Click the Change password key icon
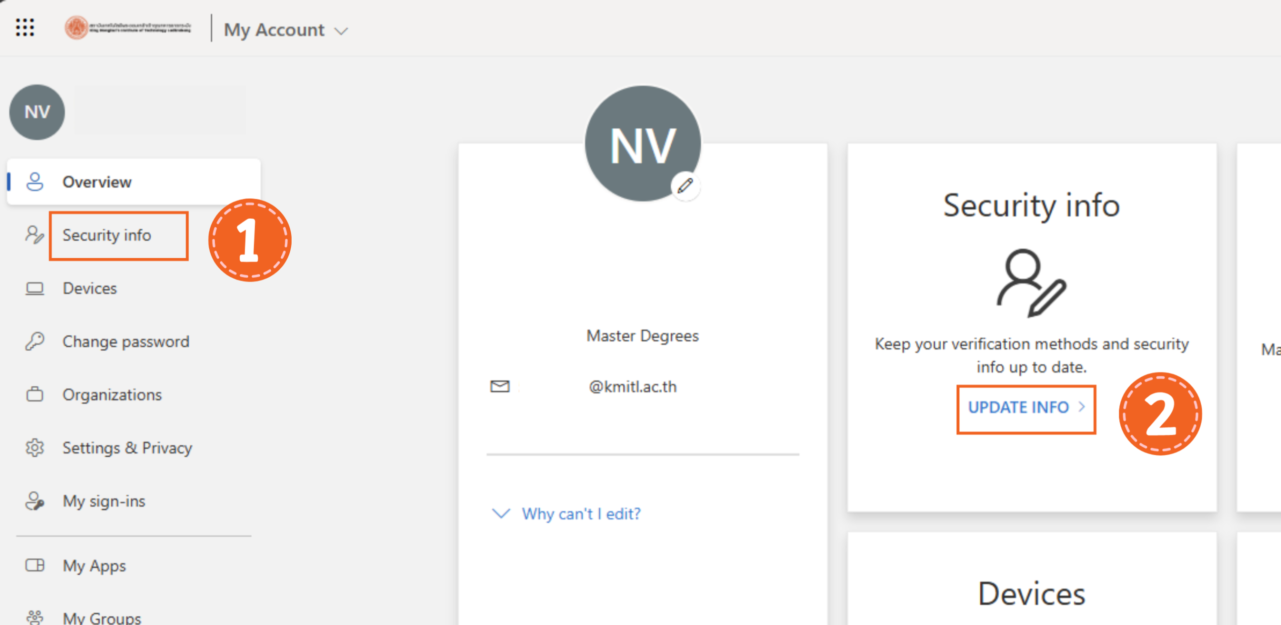1281x625 pixels. pos(35,341)
